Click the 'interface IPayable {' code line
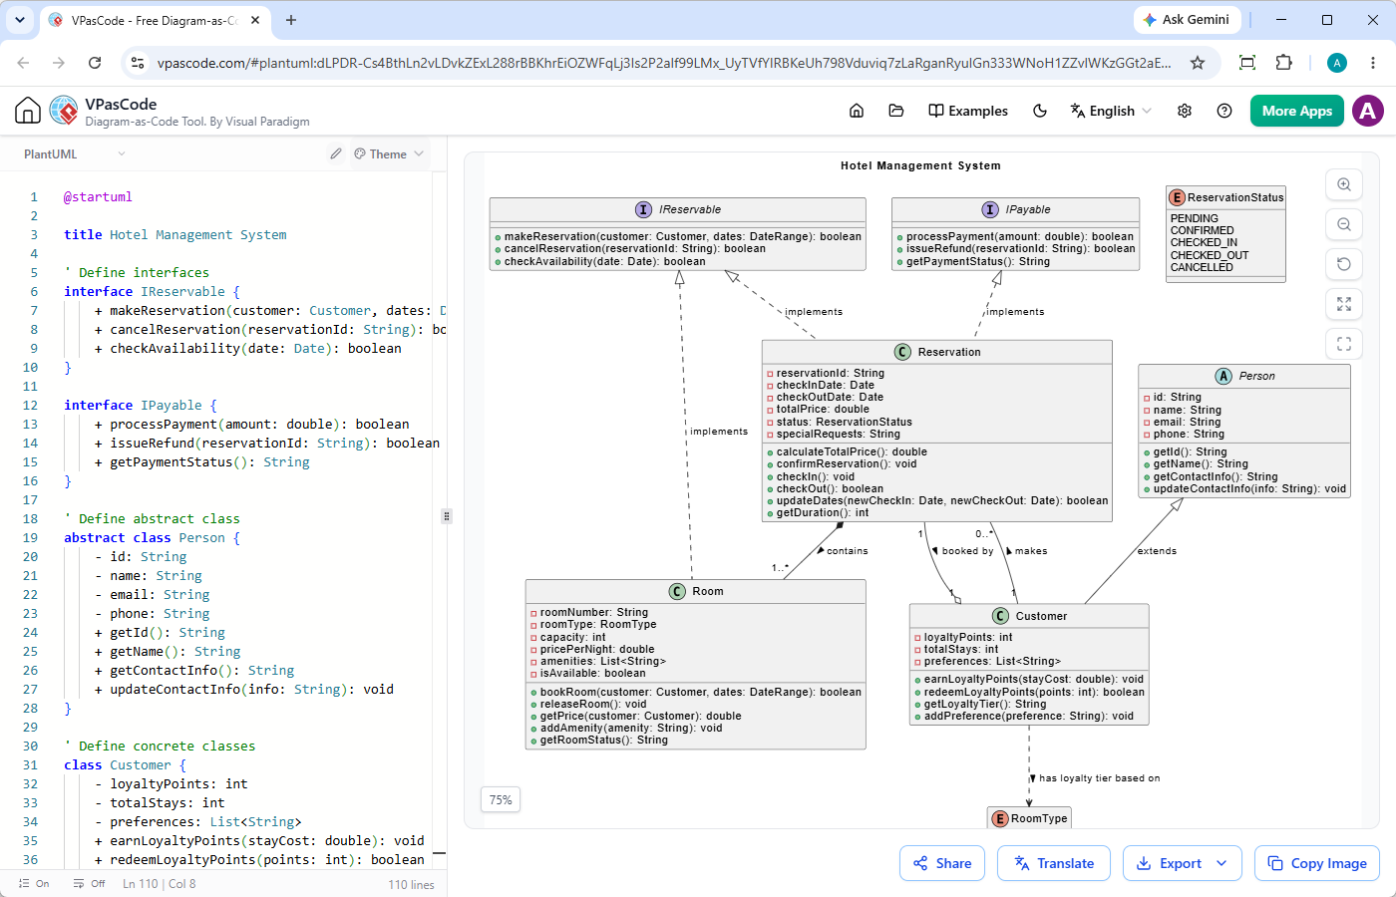 click(141, 405)
